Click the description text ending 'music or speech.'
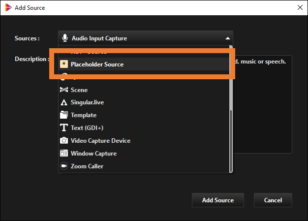 point(260,62)
